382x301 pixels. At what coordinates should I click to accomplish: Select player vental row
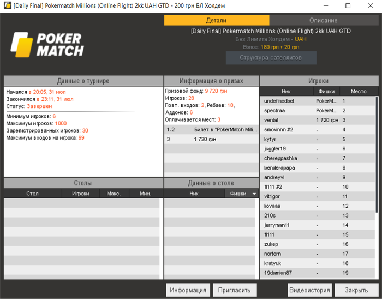point(317,120)
